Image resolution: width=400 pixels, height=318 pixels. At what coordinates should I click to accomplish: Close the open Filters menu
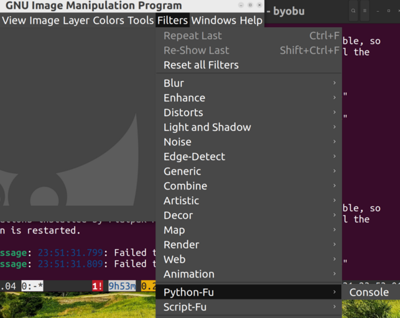(x=172, y=20)
